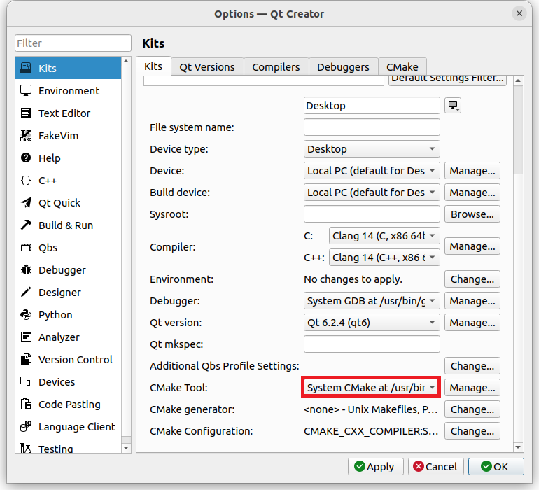The width and height of the screenshot is (539, 490).
Task: Open the Language Client category icon
Action: coord(26,426)
